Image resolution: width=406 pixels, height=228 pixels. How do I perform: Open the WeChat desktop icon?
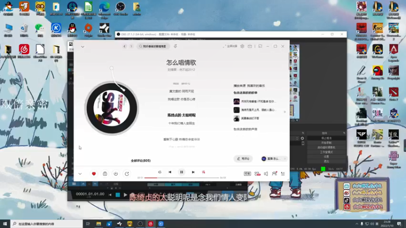40,29
